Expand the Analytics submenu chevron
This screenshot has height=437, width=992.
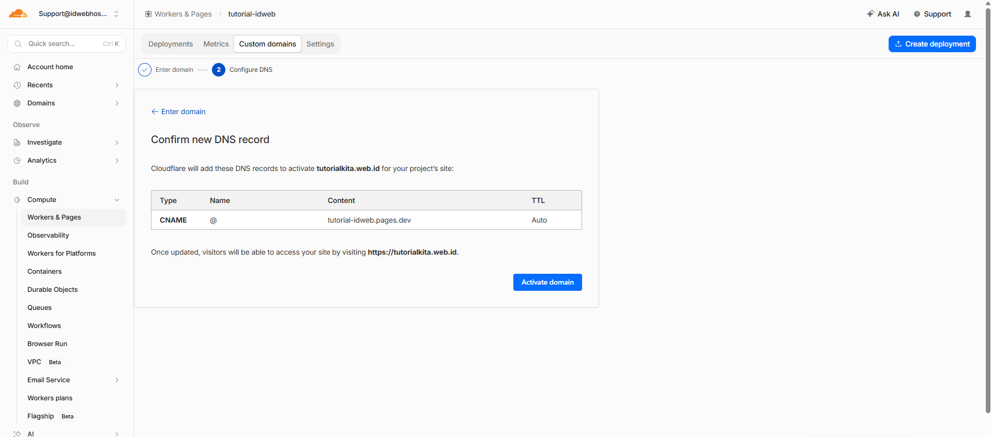(x=117, y=161)
